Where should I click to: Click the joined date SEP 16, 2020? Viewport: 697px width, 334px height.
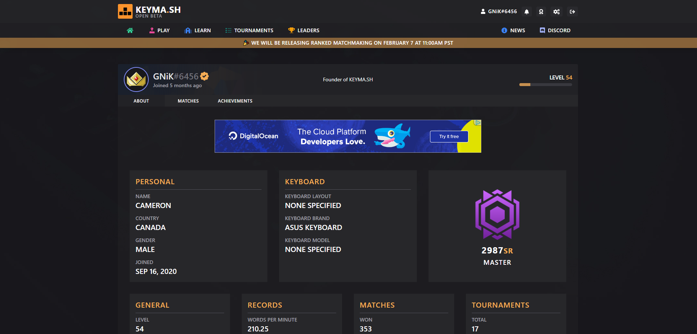click(156, 271)
